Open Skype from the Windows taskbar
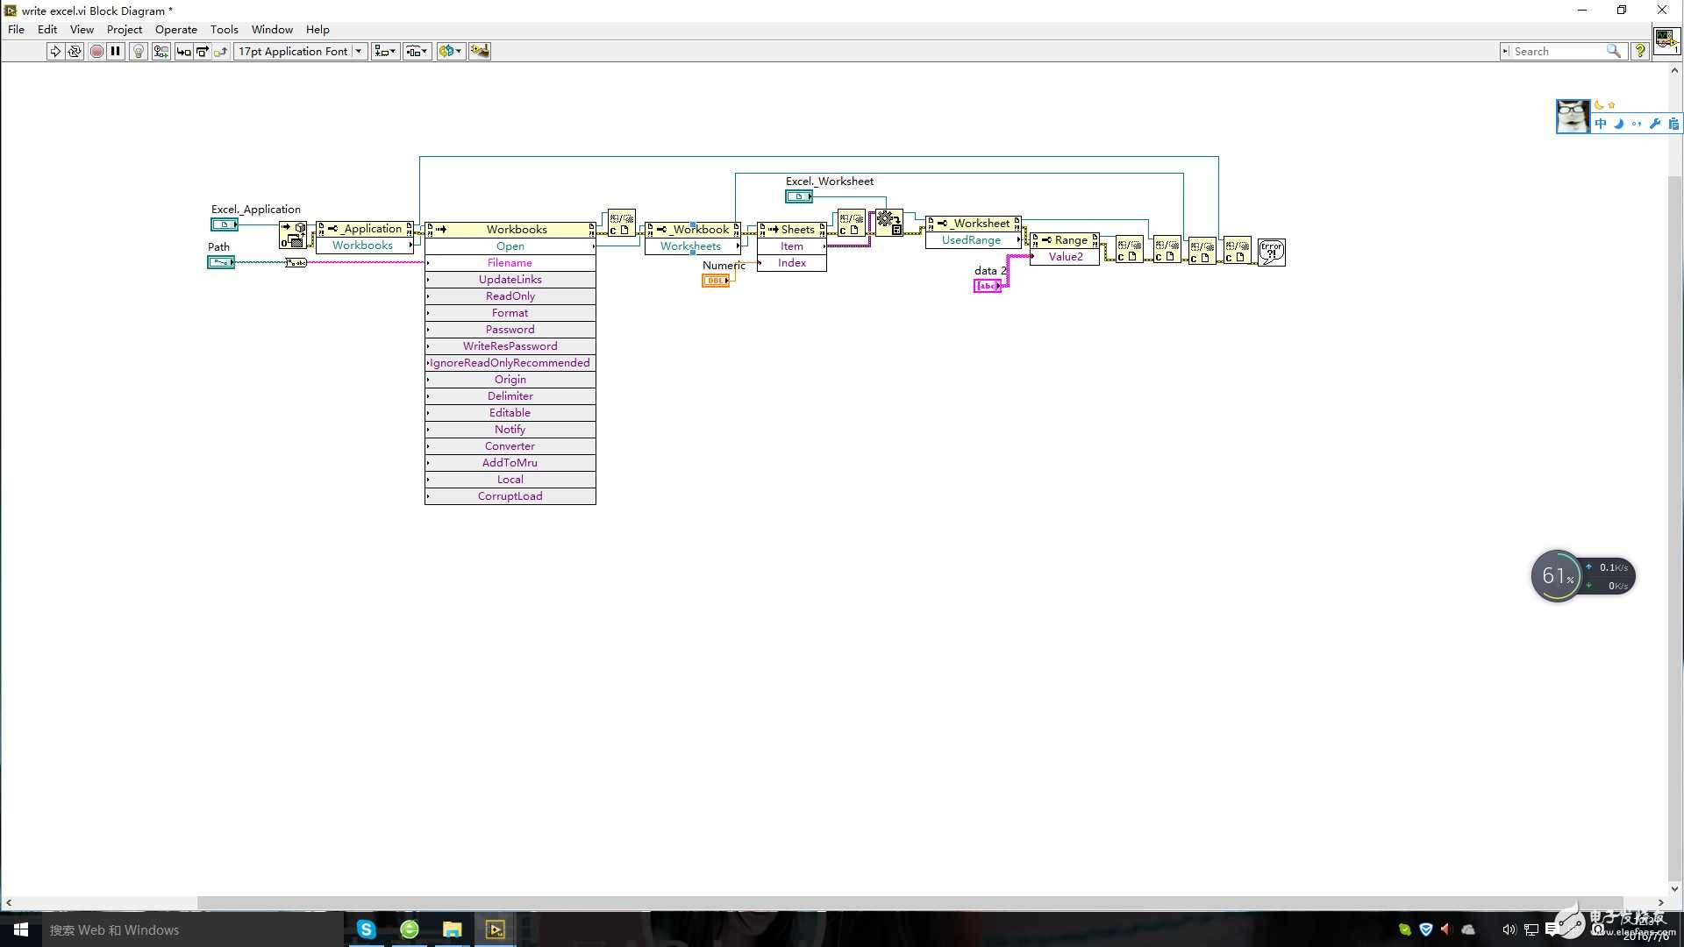This screenshot has height=947, width=1684. pyautogui.click(x=366, y=929)
